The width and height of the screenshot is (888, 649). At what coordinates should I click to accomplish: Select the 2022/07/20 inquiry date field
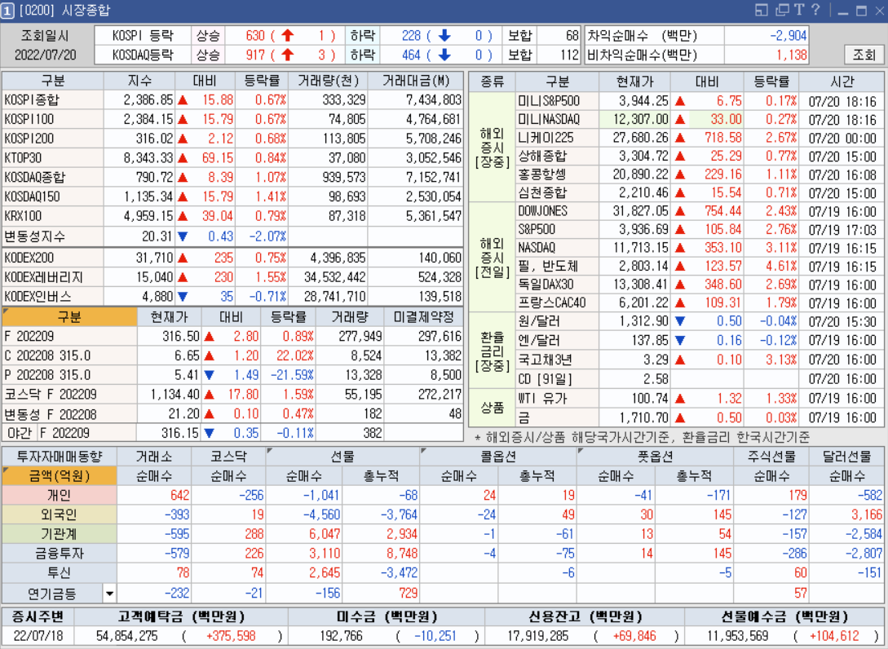45,55
